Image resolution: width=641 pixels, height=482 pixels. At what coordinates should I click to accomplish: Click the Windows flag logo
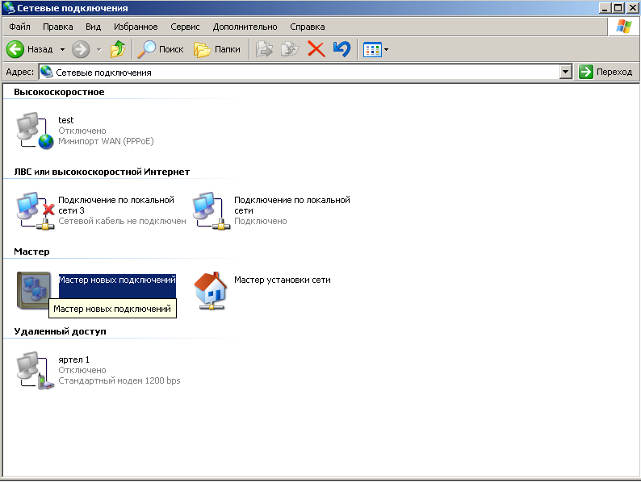pyautogui.click(x=624, y=27)
